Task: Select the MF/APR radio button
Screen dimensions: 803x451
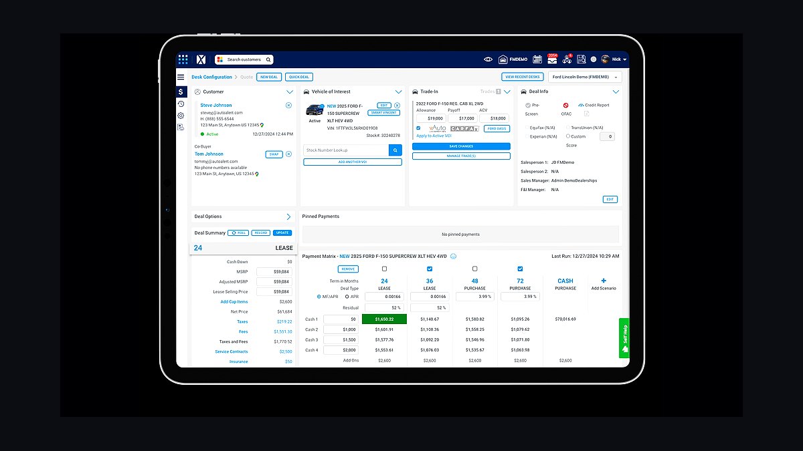Action: 319,297
